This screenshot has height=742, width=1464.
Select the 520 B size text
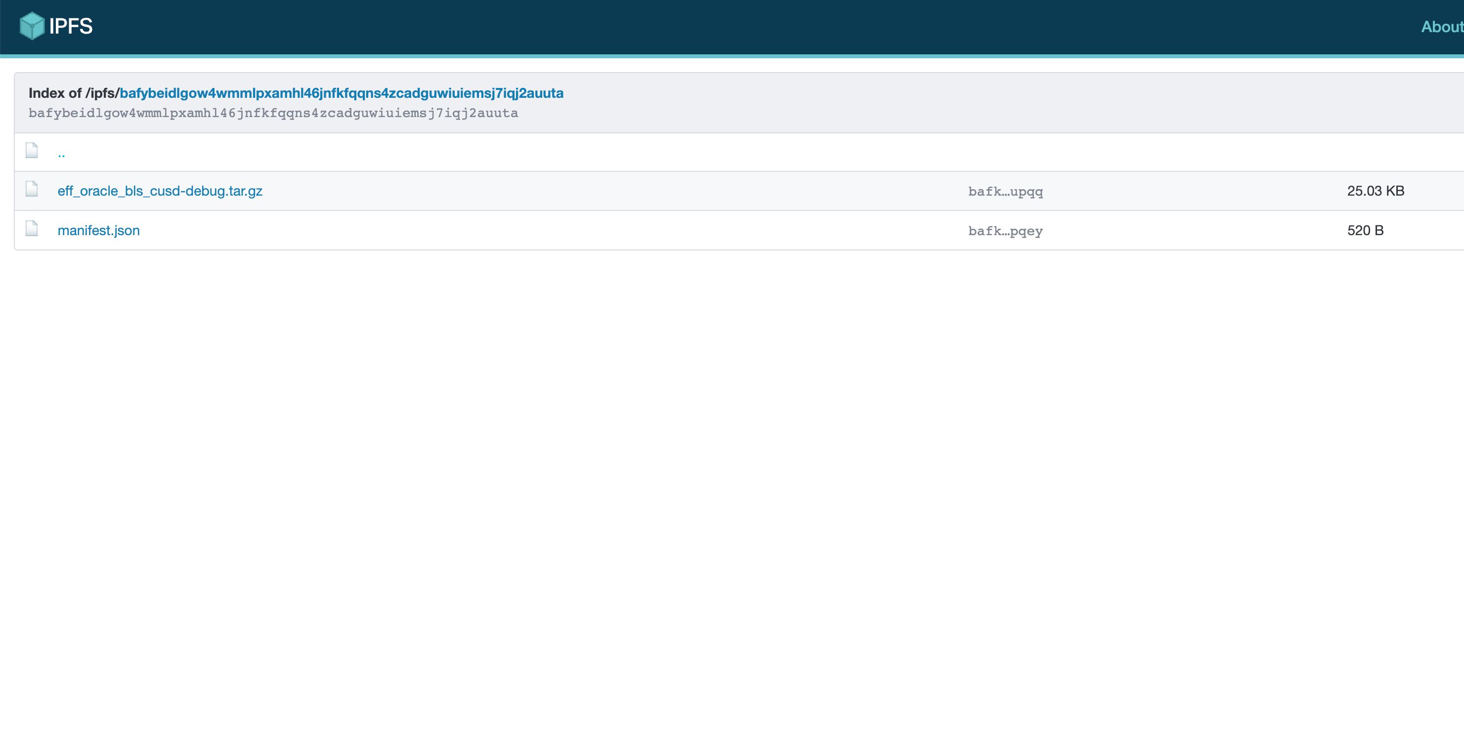[x=1365, y=230]
